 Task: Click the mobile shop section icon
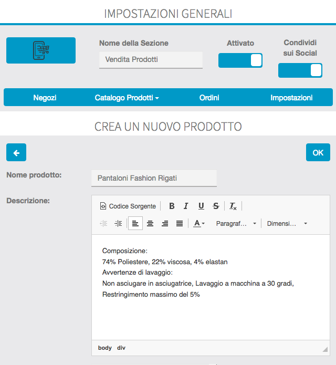tap(41, 50)
